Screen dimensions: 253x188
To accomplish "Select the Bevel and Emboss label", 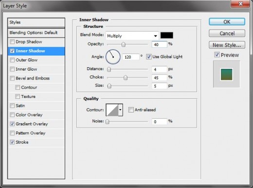I will point(33,78).
